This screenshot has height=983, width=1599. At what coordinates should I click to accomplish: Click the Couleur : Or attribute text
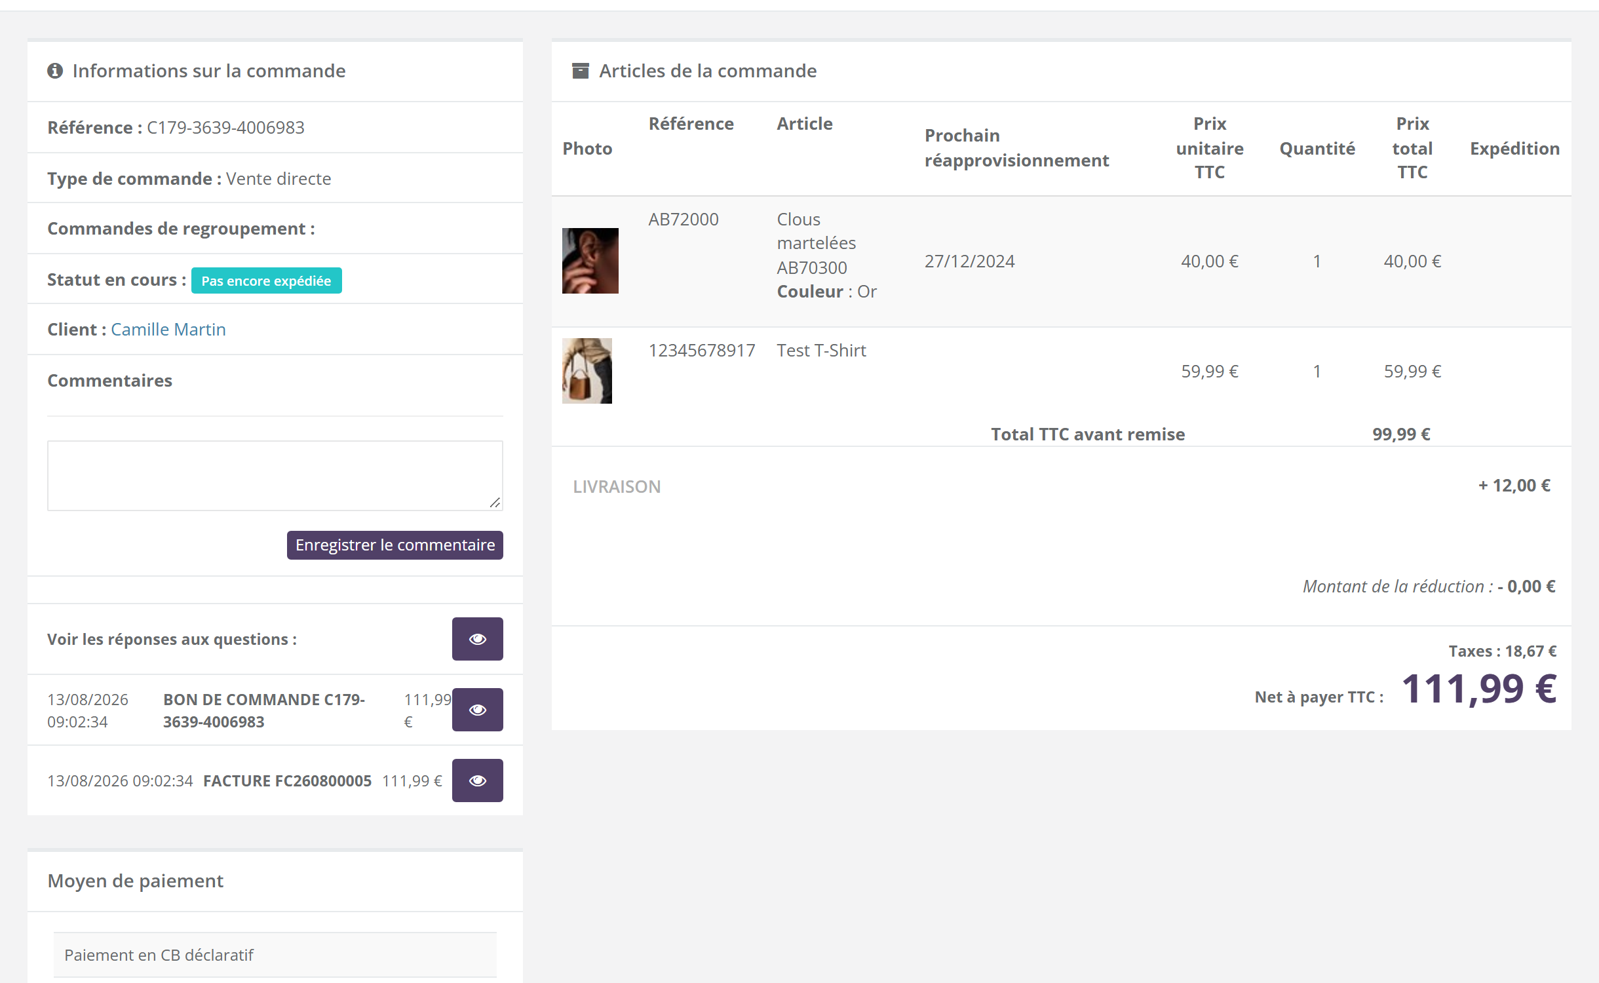point(827,292)
